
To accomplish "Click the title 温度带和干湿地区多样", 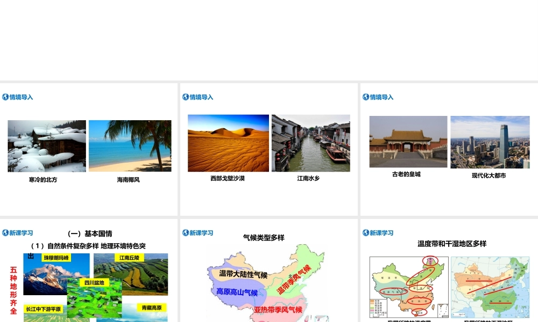I will 452,244.
